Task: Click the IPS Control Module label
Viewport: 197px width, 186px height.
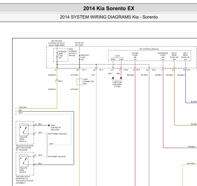Action: tap(149, 49)
